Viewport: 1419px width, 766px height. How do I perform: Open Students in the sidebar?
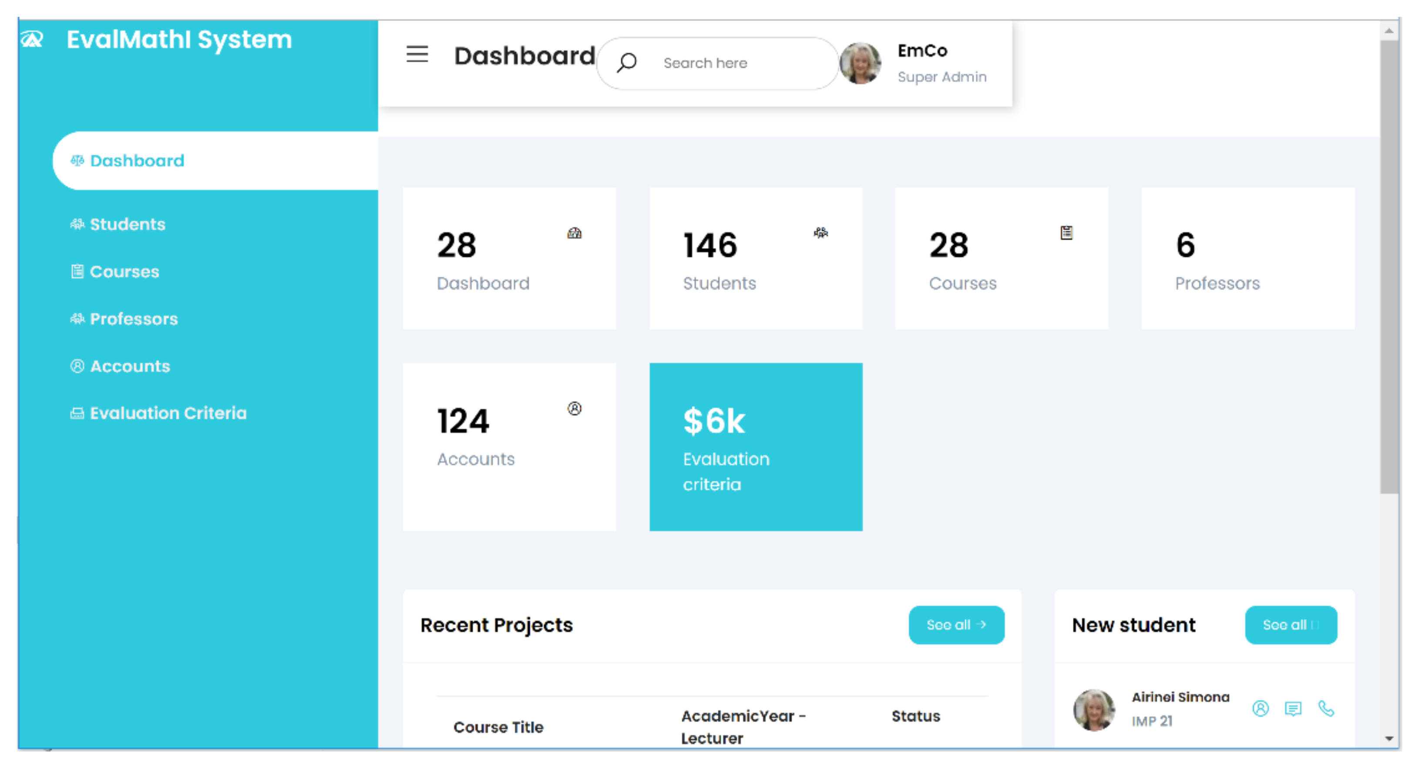[x=127, y=224]
